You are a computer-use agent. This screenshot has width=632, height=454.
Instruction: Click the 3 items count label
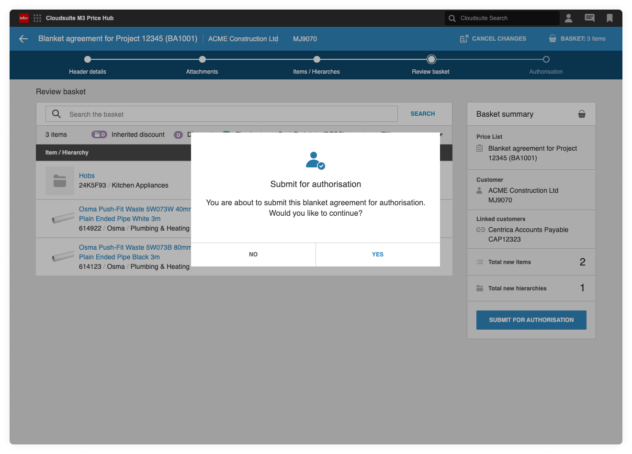(x=56, y=134)
